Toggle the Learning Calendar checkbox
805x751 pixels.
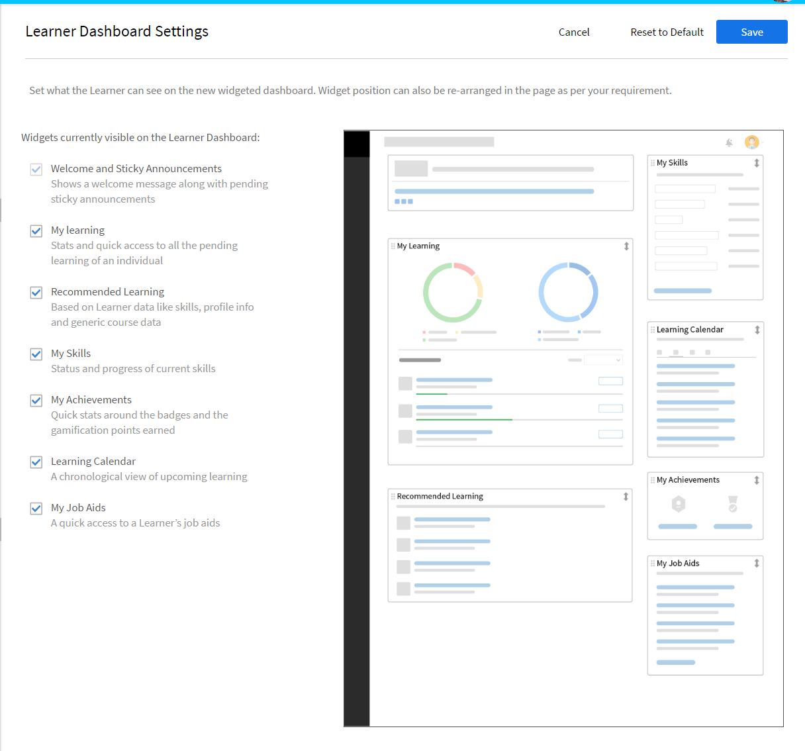36,462
